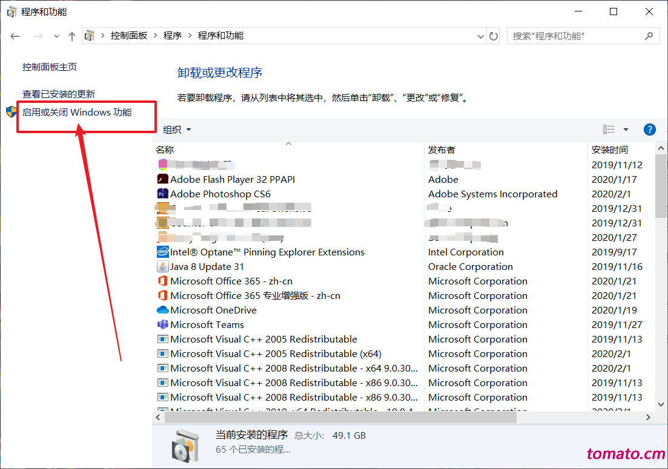Click the change view layout icon
Viewport: 668px width, 469px height.
609,130
